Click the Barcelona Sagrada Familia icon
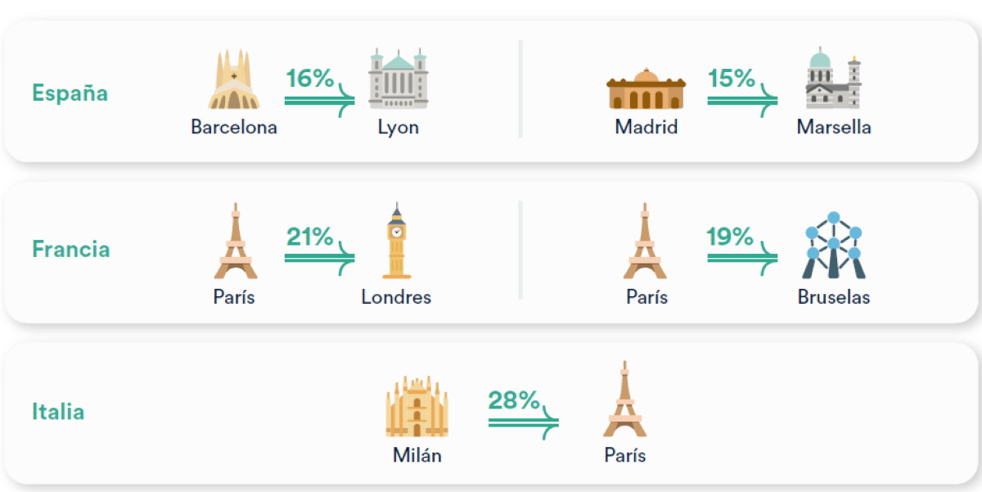The height and width of the screenshot is (492, 982). coord(233,80)
